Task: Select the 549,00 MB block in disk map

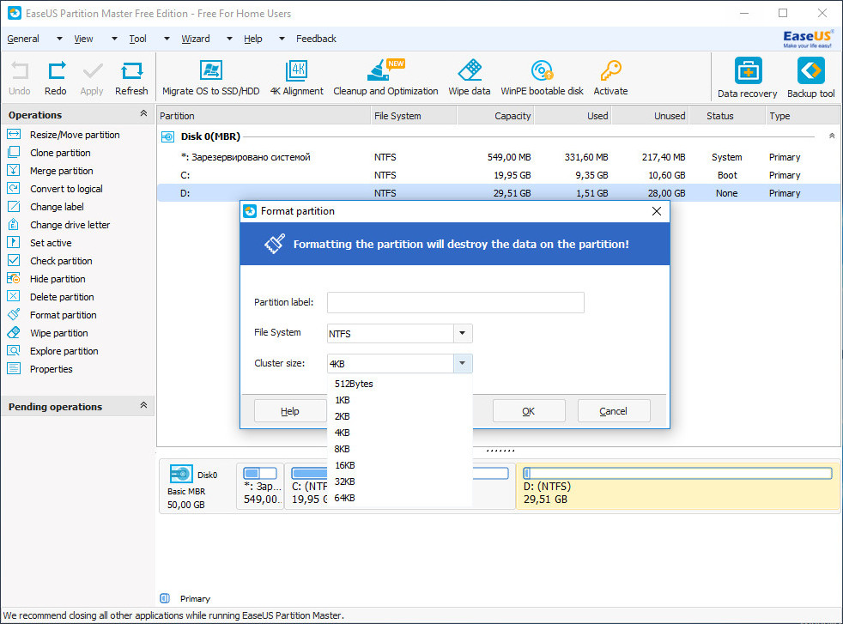Action: (x=260, y=487)
